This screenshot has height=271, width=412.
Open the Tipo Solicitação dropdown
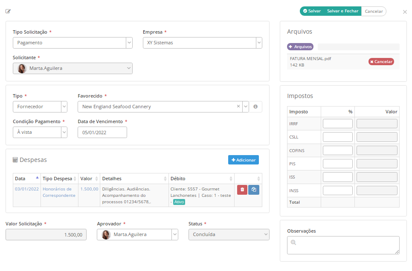point(129,43)
